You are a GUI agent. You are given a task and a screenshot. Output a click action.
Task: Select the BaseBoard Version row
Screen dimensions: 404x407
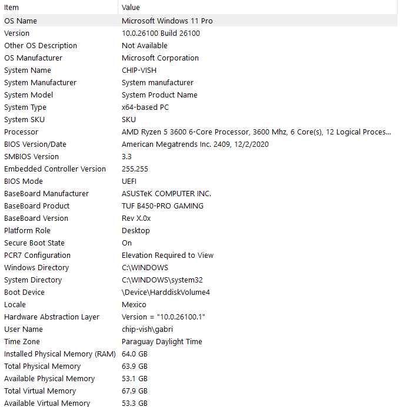[200, 218]
